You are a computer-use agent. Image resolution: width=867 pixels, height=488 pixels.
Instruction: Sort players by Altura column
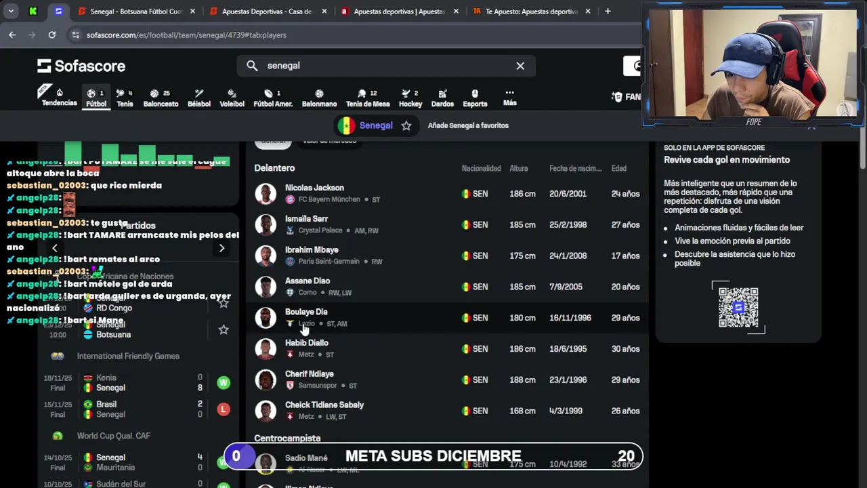coord(519,168)
